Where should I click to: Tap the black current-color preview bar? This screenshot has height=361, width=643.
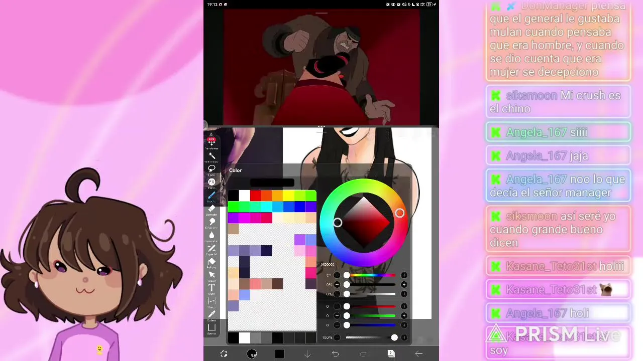click(x=272, y=183)
